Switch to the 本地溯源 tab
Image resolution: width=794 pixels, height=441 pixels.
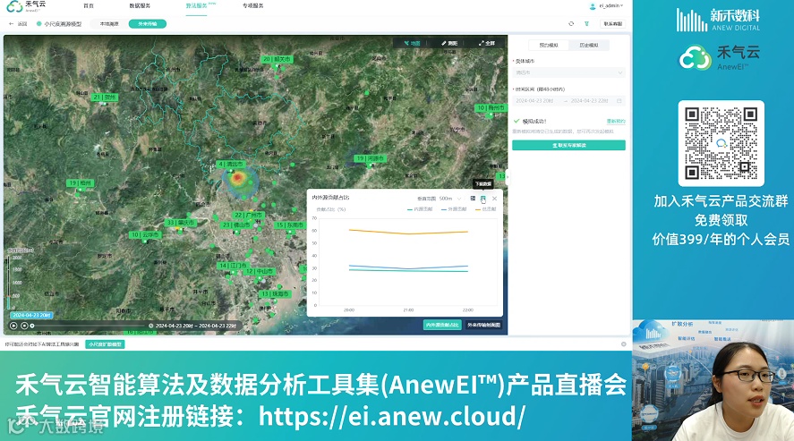click(x=109, y=24)
